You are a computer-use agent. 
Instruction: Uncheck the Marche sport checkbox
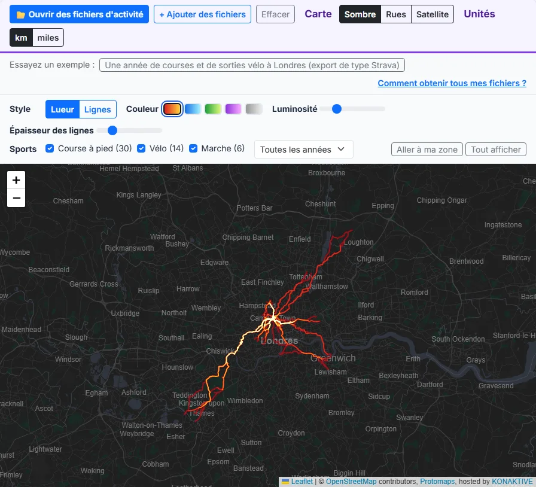pyautogui.click(x=193, y=148)
